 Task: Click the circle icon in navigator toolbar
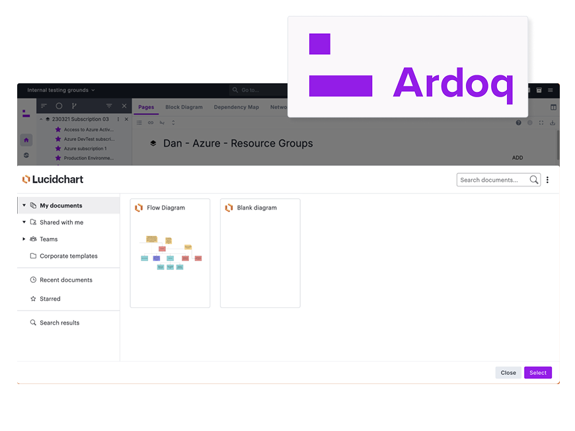(x=59, y=106)
